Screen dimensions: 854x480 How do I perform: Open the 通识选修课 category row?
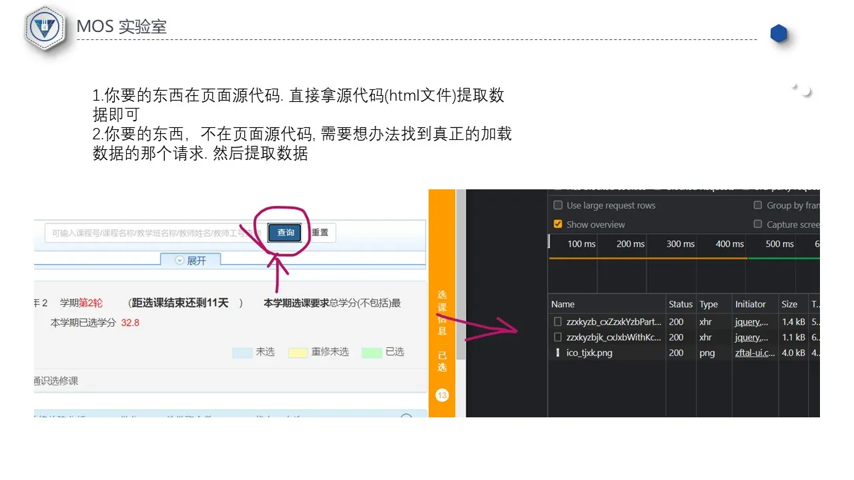[230, 381]
